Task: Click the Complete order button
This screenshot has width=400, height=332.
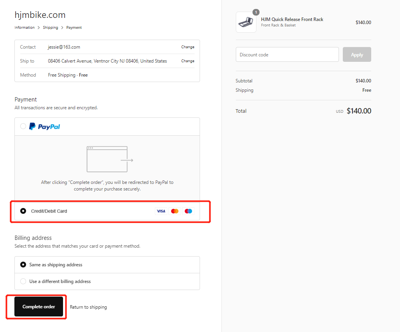Action: [39, 306]
